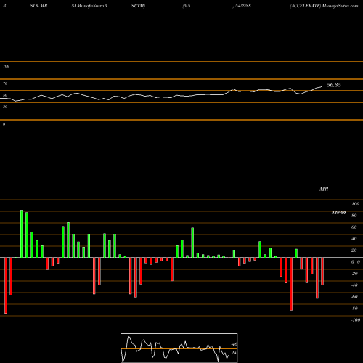Click the 100 label on MR axis

[355, 204]
